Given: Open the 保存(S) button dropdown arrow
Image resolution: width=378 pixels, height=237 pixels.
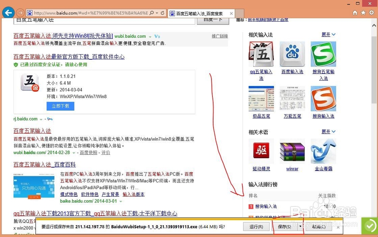Looking at the screenshot, I should 300,227.
